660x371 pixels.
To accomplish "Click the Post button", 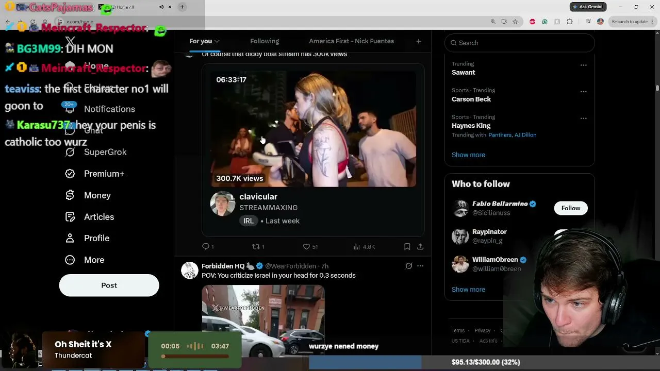I will pyautogui.click(x=109, y=285).
